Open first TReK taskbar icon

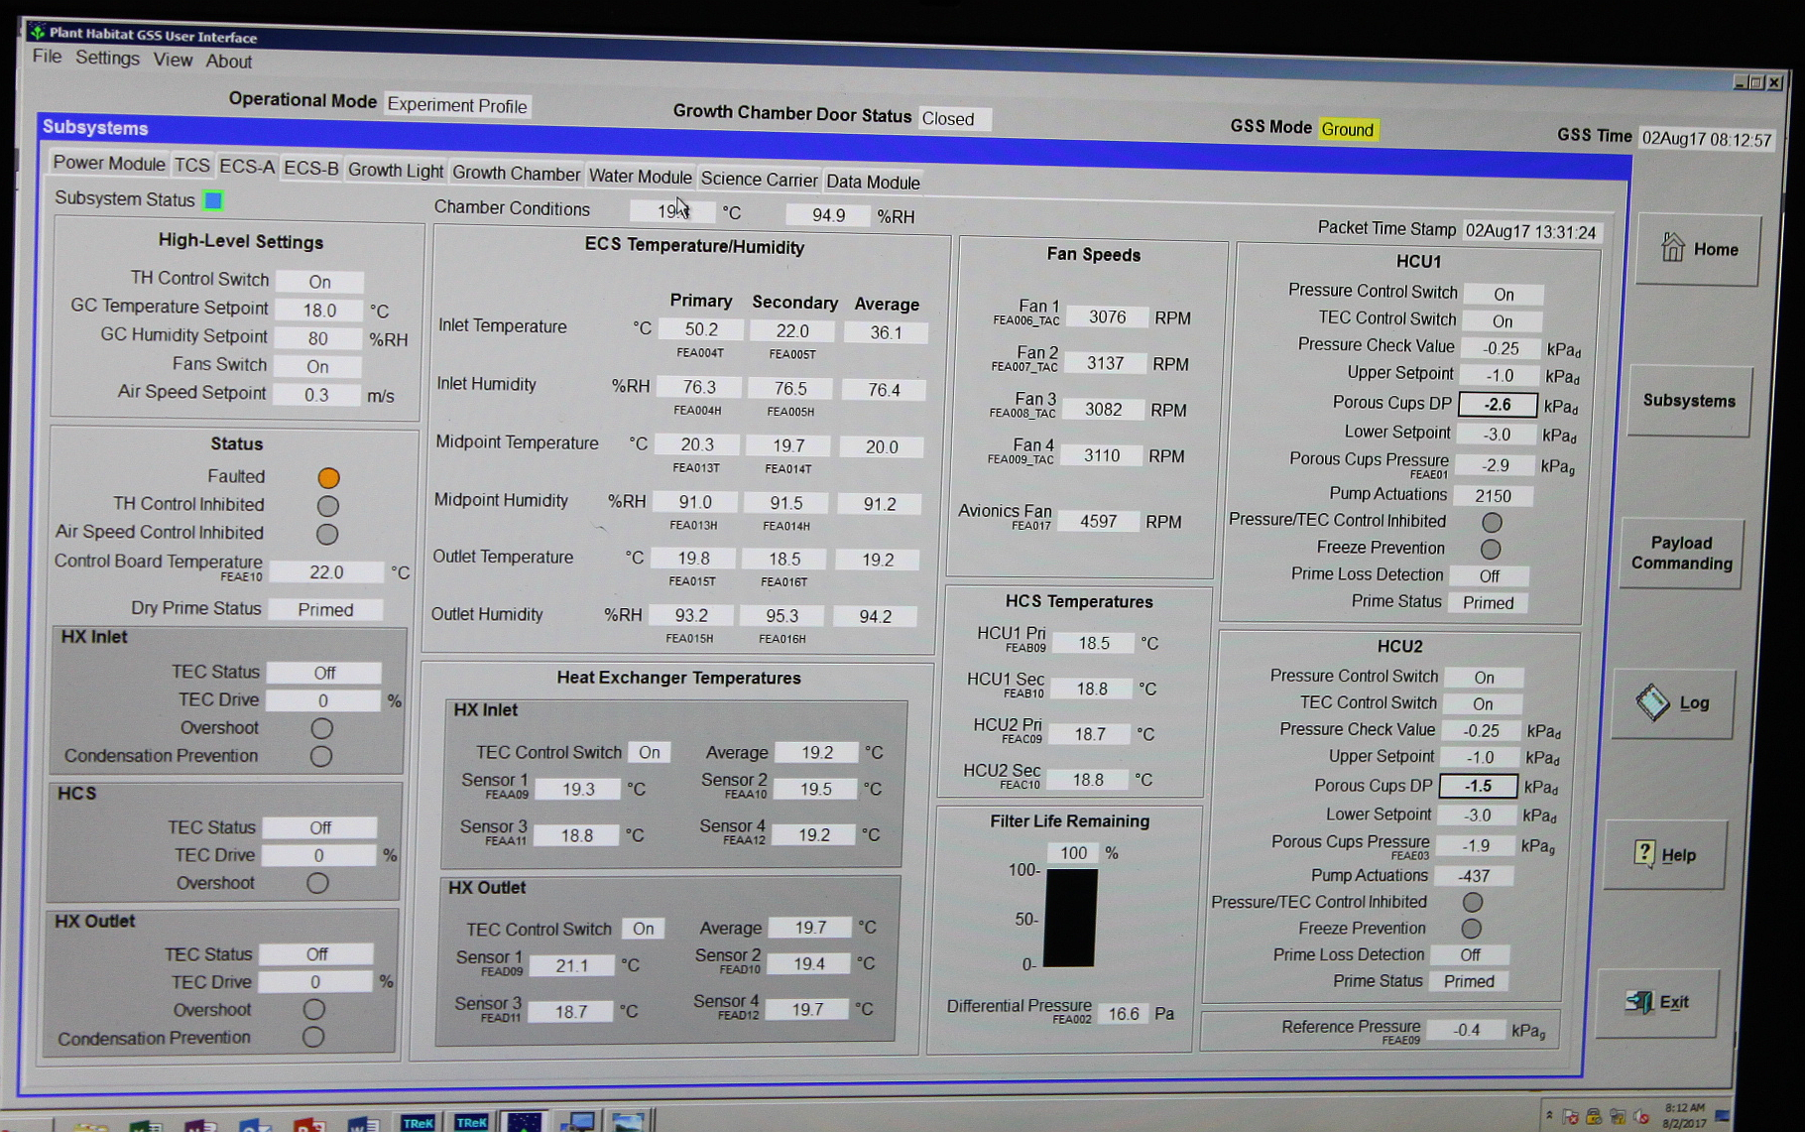pos(418,1122)
